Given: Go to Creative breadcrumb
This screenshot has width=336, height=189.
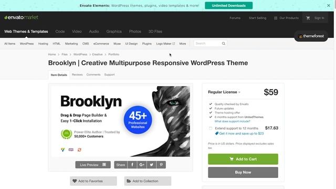Looking at the screenshot, I should coord(97,55).
